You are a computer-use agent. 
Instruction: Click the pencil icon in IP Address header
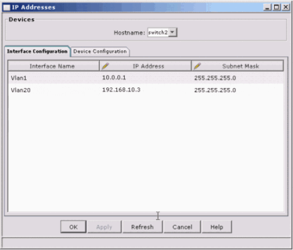(x=105, y=66)
